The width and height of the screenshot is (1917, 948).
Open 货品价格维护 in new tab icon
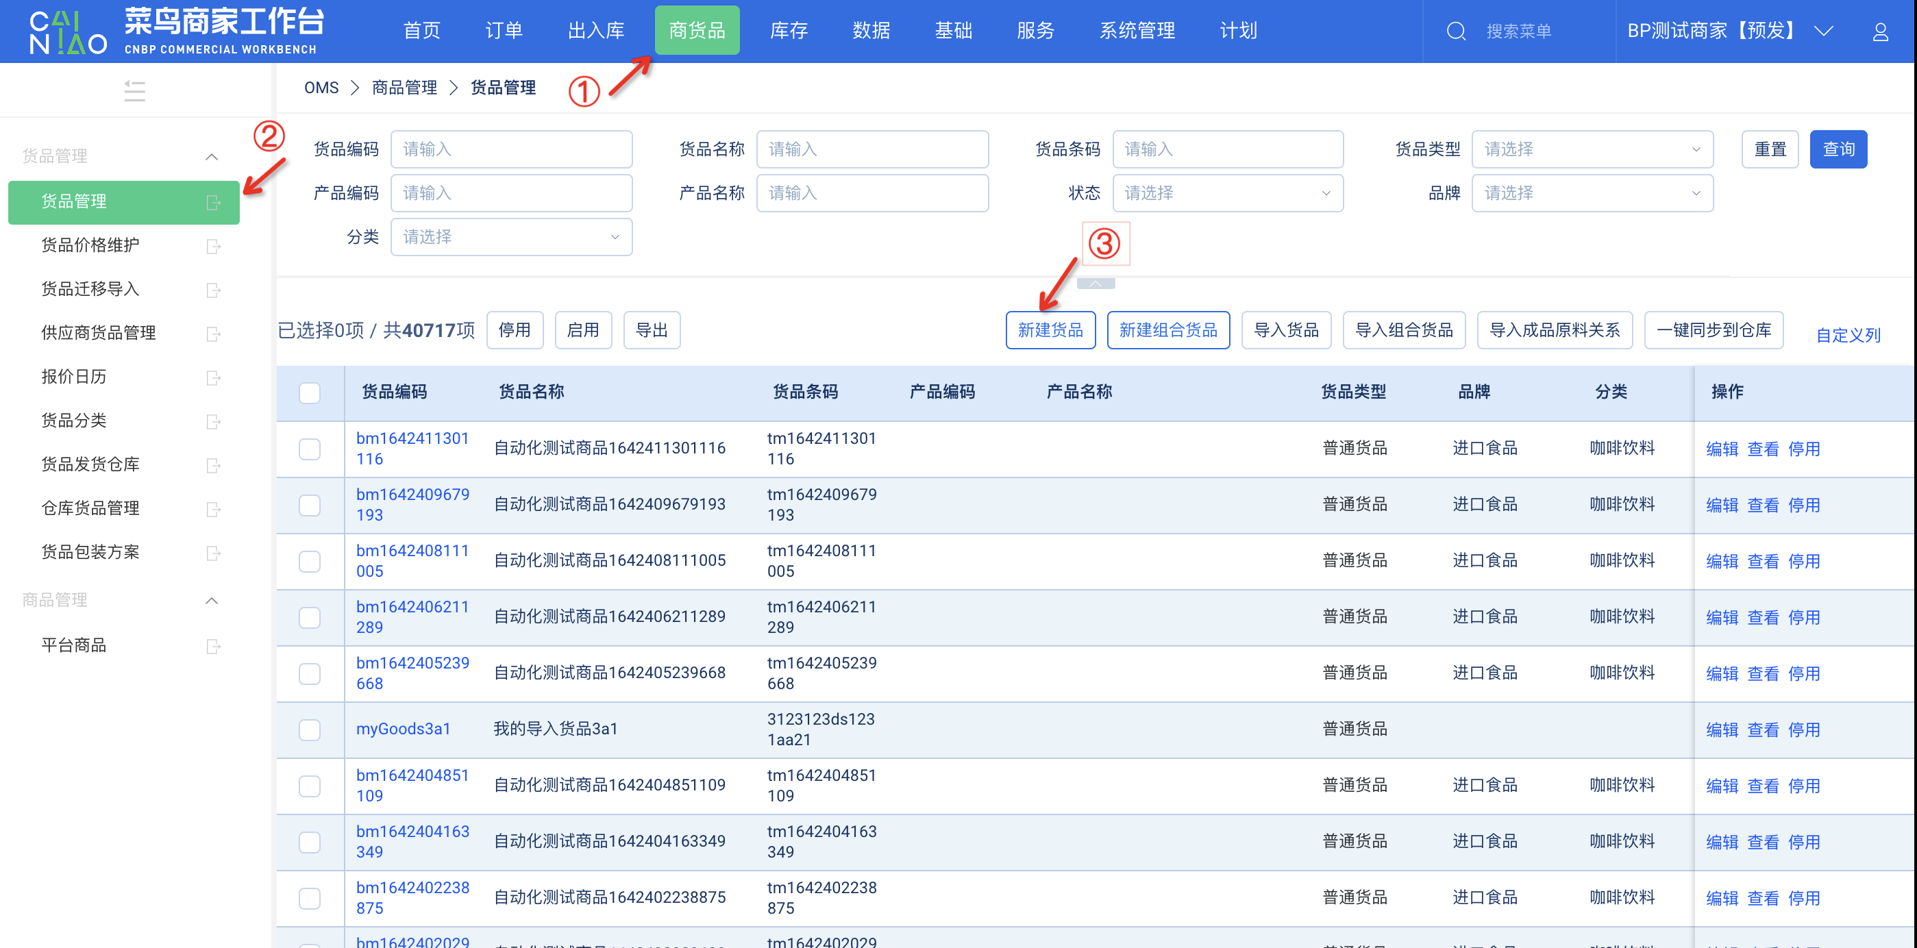[x=213, y=247]
